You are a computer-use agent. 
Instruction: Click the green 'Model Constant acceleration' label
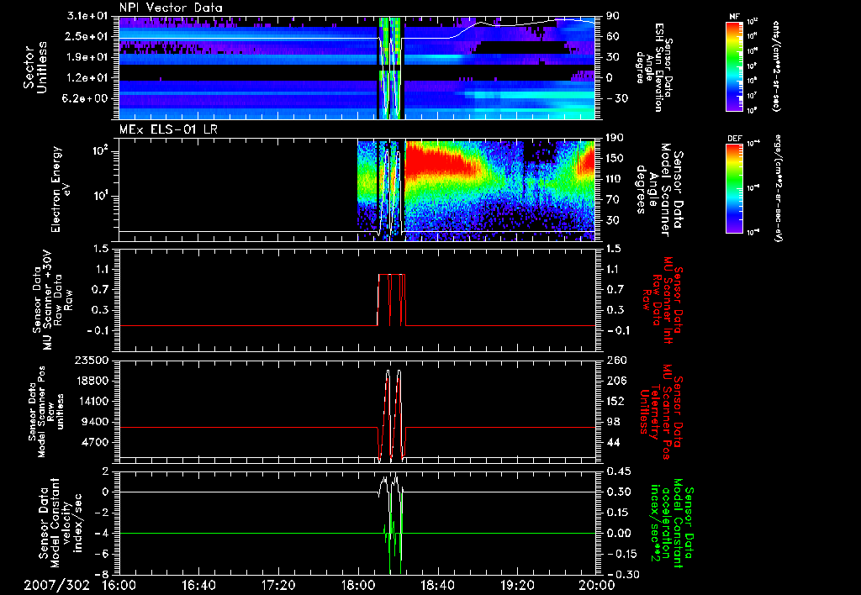point(672,523)
